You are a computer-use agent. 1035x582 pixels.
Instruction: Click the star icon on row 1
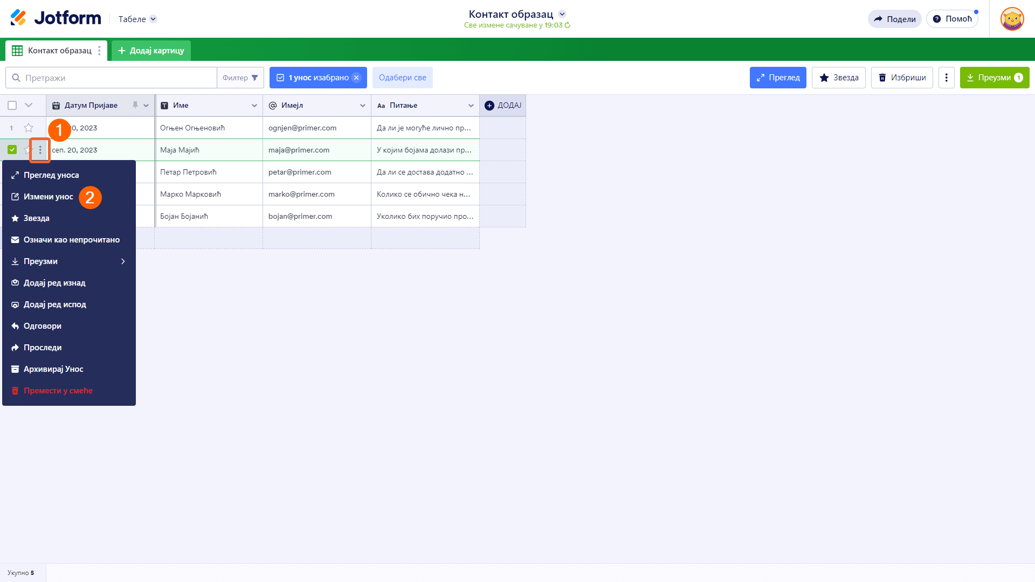click(29, 128)
